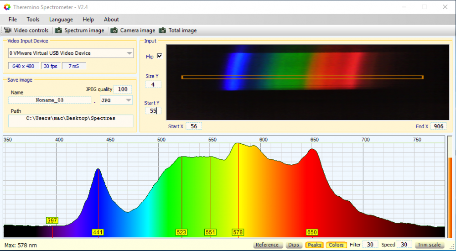Open the About menu

click(111, 20)
